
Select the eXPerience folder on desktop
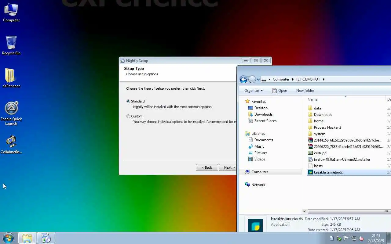tap(11, 78)
